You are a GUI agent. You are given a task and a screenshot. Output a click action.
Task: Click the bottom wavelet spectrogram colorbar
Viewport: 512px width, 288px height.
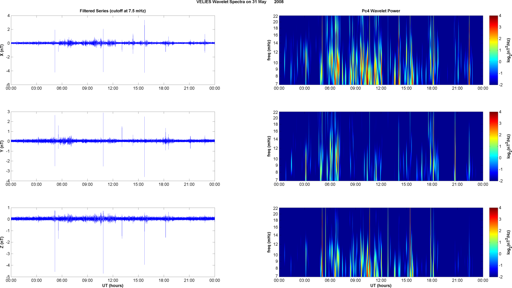493,242
